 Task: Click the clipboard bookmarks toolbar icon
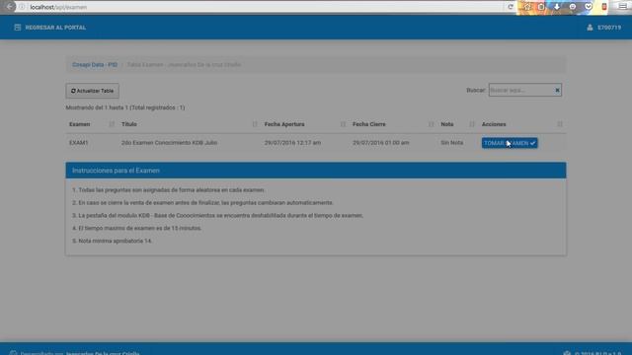(x=541, y=7)
